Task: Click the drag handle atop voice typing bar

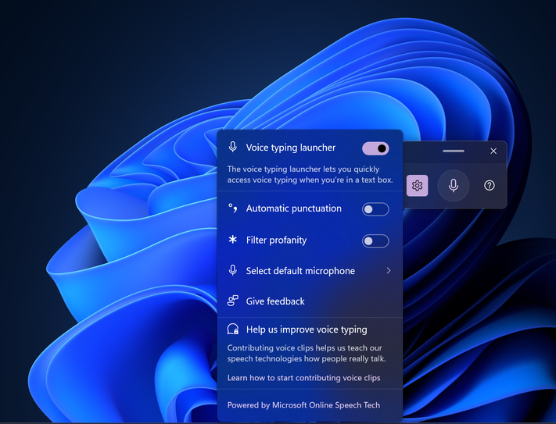Action: (x=454, y=151)
